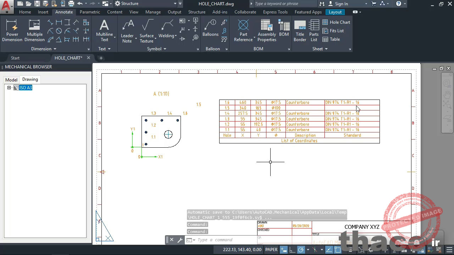Viewport: 454px width, 255px height.
Task: Click the New drawing icon
Action: 20,4
